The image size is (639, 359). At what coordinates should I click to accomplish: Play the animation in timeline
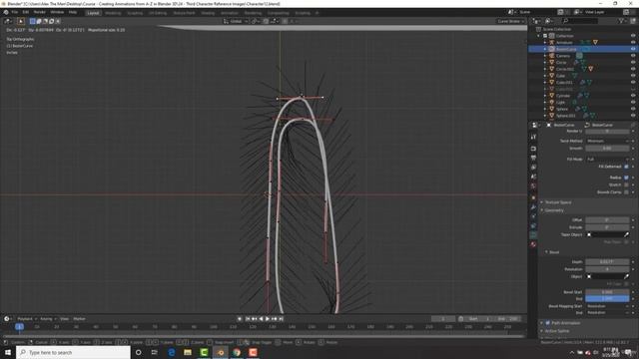[x=268, y=319]
